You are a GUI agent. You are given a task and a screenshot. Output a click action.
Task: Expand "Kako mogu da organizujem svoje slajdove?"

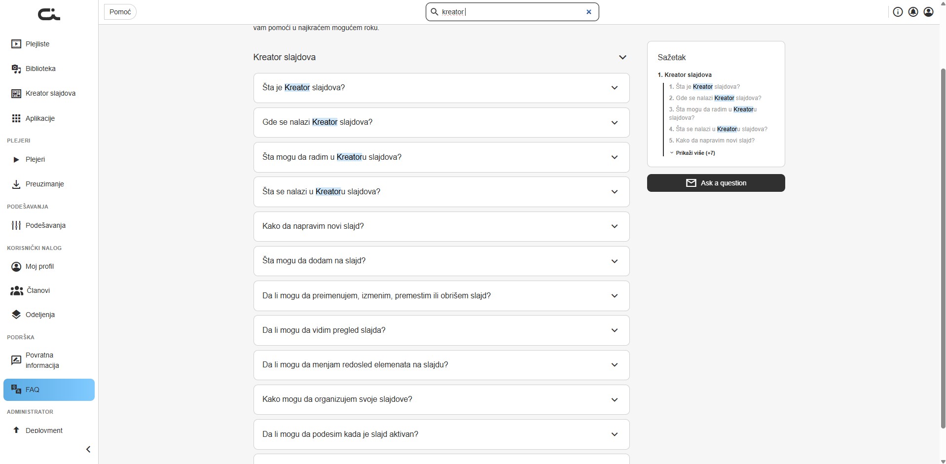pyautogui.click(x=441, y=399)
